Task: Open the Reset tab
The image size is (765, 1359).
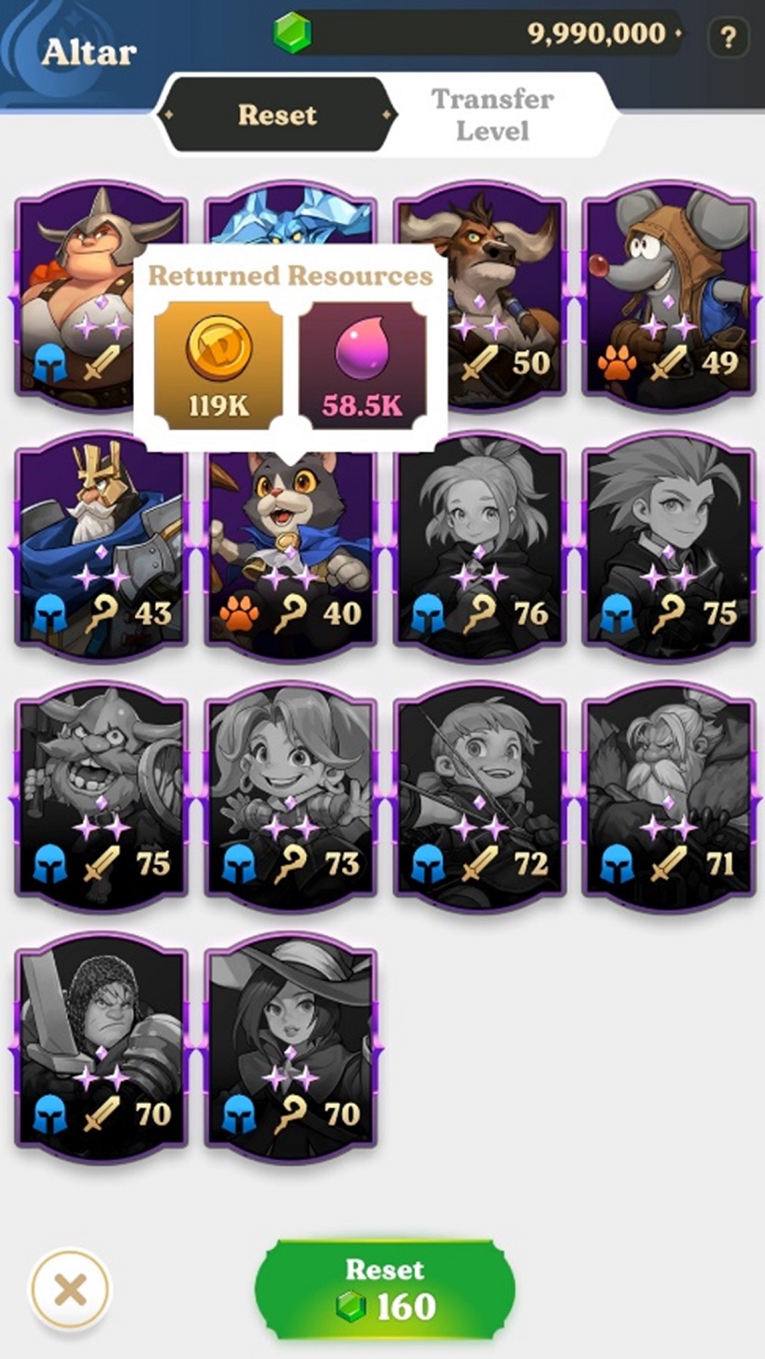Action: point(277,114)
